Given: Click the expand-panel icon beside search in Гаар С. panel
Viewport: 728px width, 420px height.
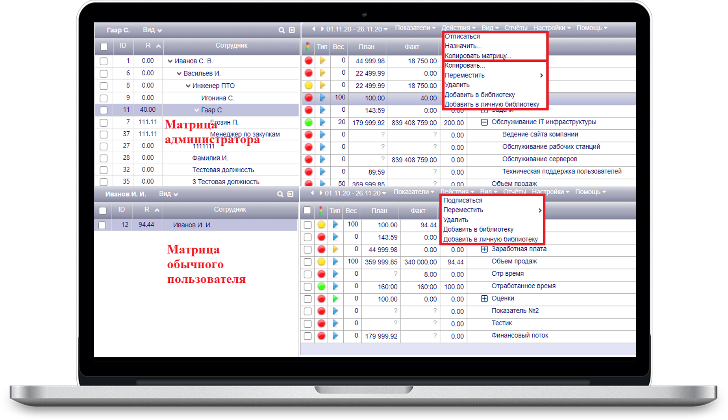Looking at the screenshot, I should pos(292,30).
